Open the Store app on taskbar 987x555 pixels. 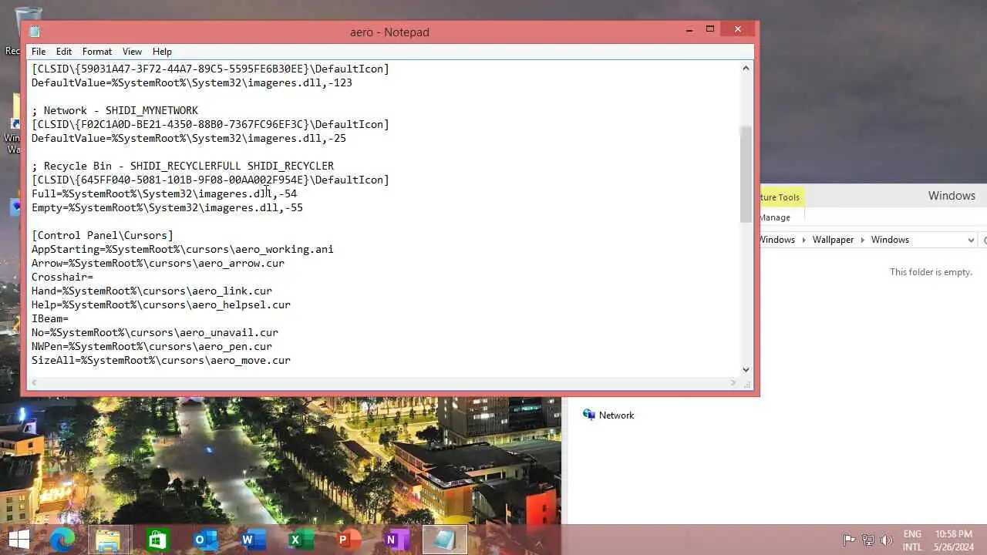pos(157,540)
